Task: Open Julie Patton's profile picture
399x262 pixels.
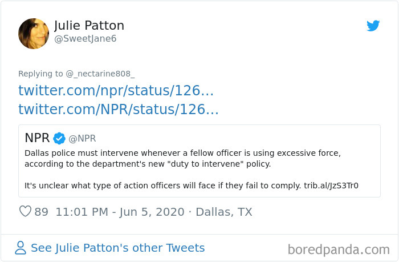Action: (x=34, y=33)
